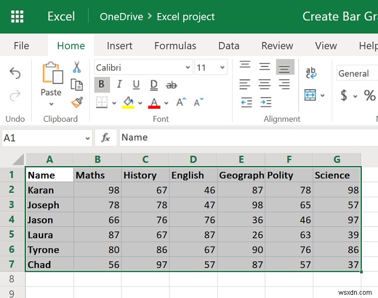Toggle Underline formatting button
The height and width of the screenshot is (298, 378).
click(136, 85)
